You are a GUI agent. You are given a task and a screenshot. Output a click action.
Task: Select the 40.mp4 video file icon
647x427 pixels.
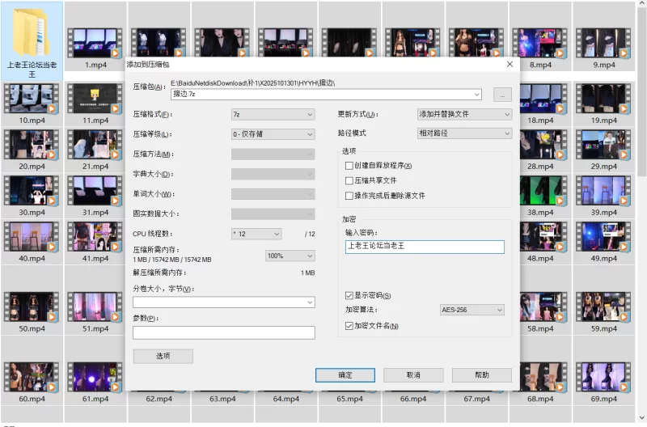tap(32, 236)
